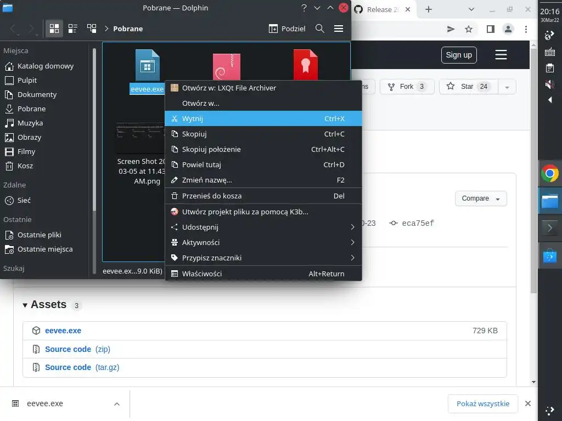Download Source code (zip) link

pyautogui.click(x=77, y=349)
